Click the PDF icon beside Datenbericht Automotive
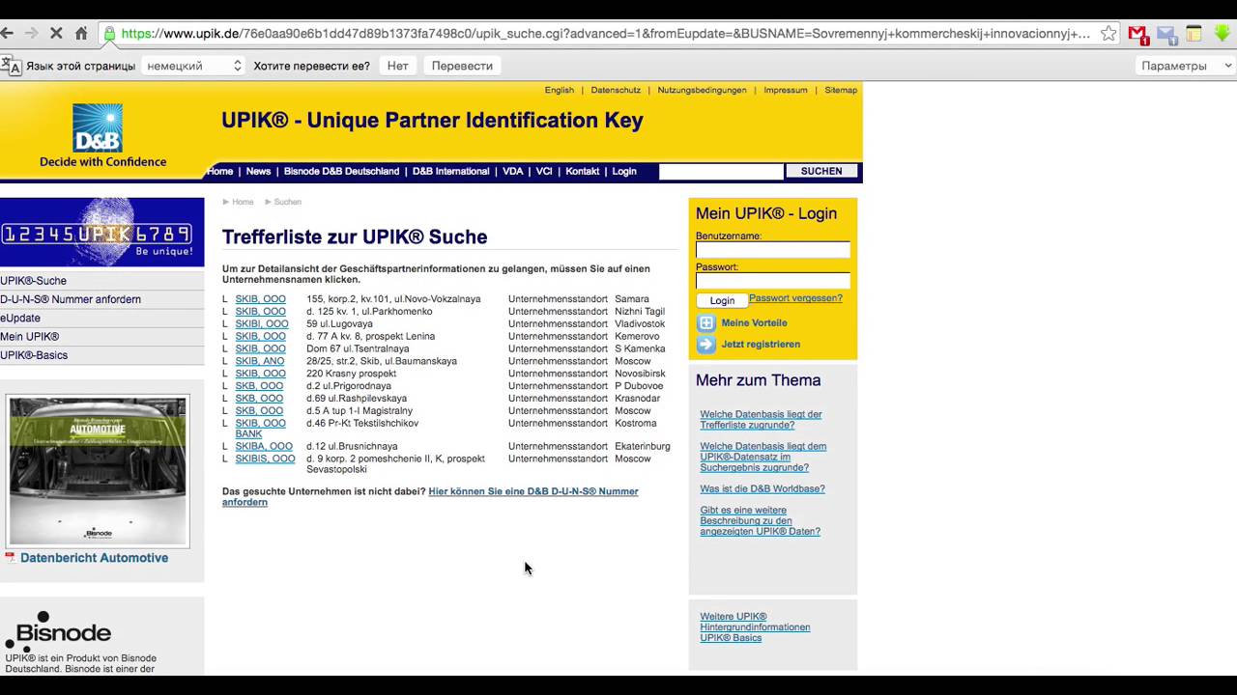The height and width of the screenshot is (695, 1237). click(x=10, y=558)
